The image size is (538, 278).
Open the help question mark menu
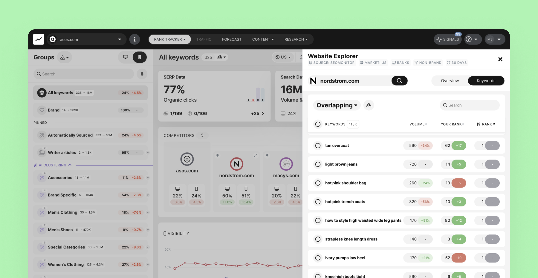[473, 39]
